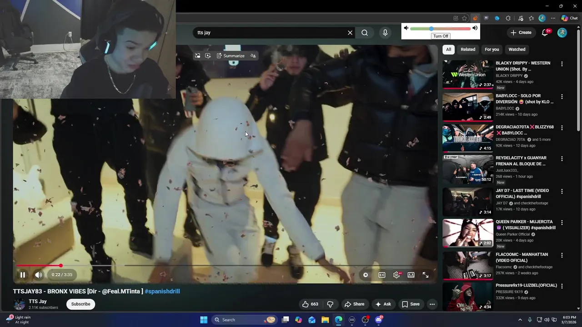The width and height of the screenshot is (582, 327).
Task: Open more options for DEGRACIAO70TA video
Action: pos(562,128)
